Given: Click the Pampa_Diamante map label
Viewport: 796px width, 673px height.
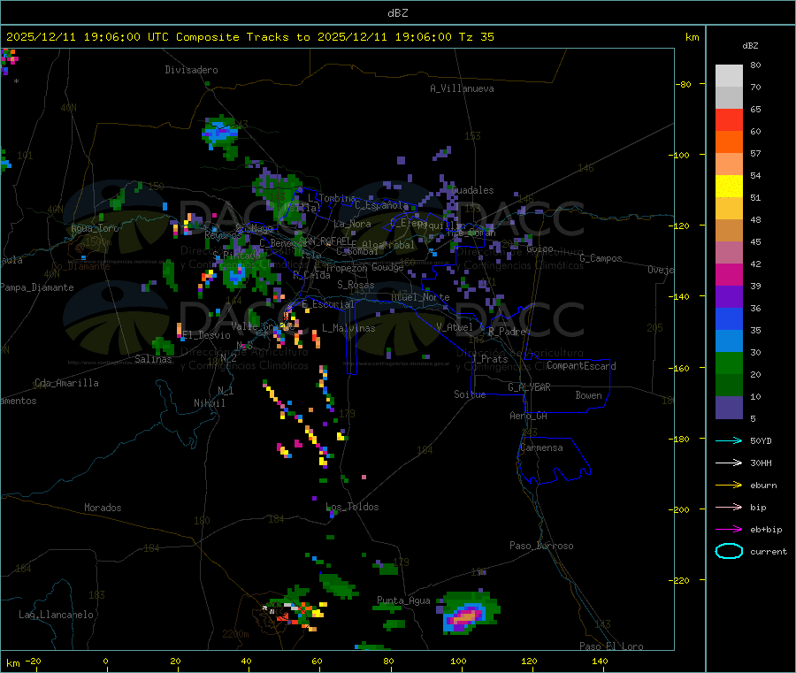Looking at the screenshot, I should [x=37, y=287].
